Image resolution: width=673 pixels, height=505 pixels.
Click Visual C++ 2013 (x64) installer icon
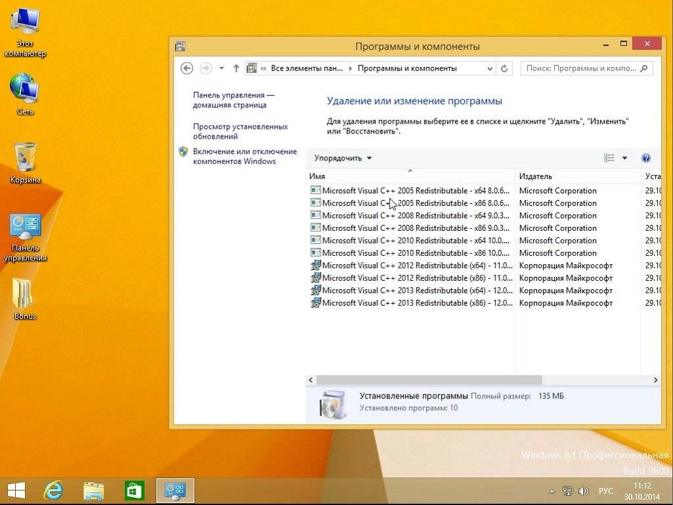click(x=315, y=290)
